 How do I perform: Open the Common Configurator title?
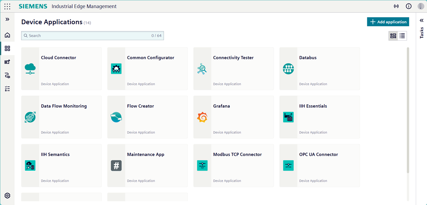coord(151,58)
